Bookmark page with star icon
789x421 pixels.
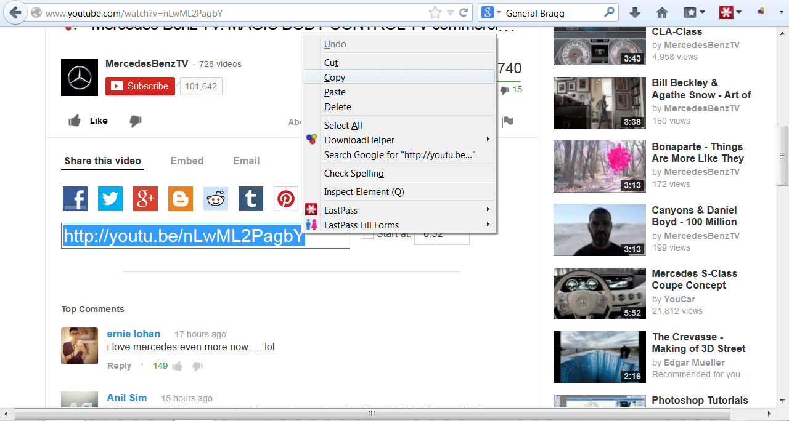[x=435, y=12]
